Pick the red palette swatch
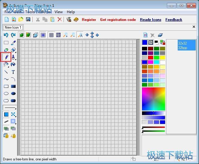 [150, 58]
